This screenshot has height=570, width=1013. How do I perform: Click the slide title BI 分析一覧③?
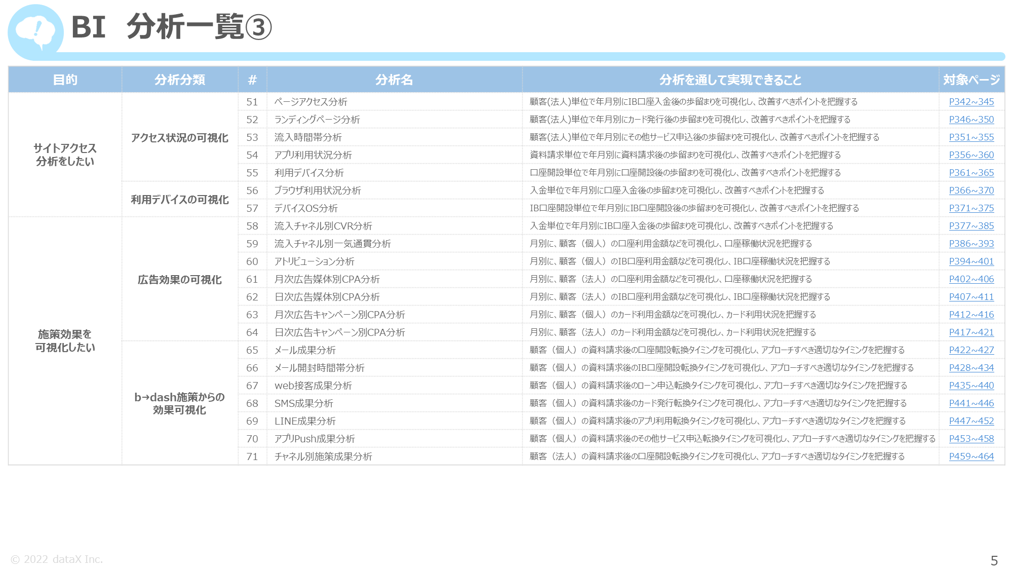click(x=172, y=27)
